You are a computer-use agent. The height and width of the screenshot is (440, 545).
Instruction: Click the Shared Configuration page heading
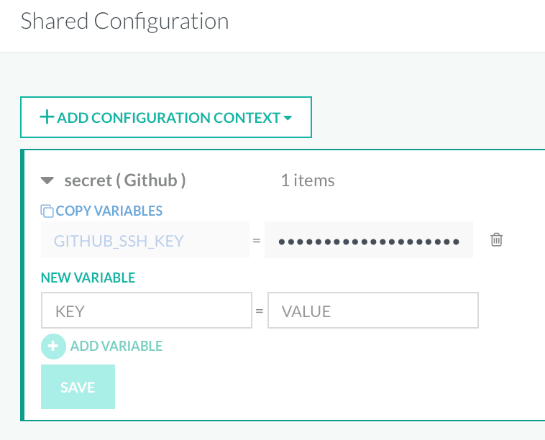[124, 22]
